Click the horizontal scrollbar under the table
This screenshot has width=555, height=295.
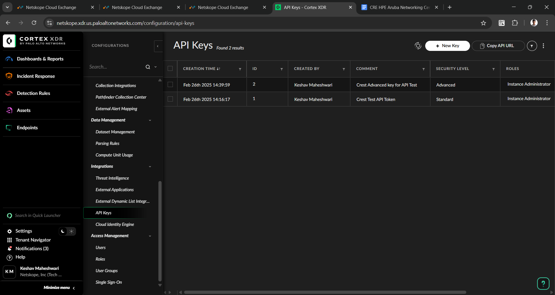325,292
